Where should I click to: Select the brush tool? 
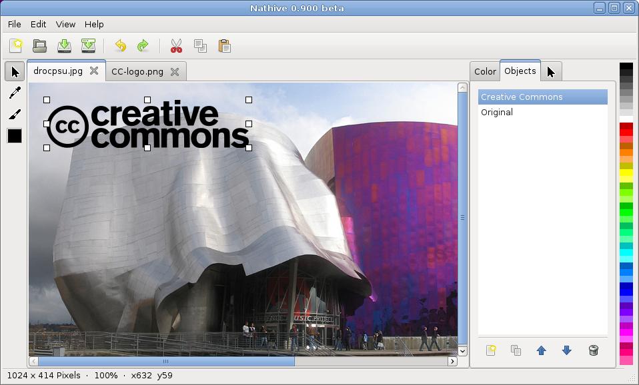(x=15, y=115)
